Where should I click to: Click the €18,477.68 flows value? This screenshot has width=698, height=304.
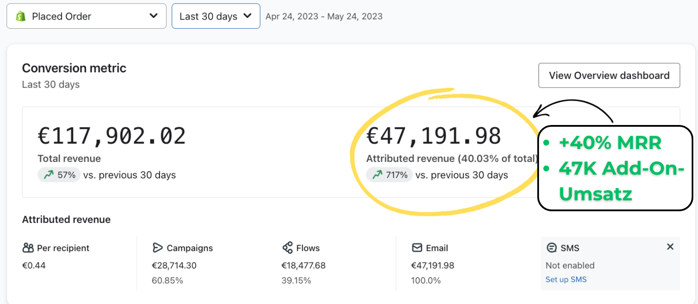click(304, 265)
